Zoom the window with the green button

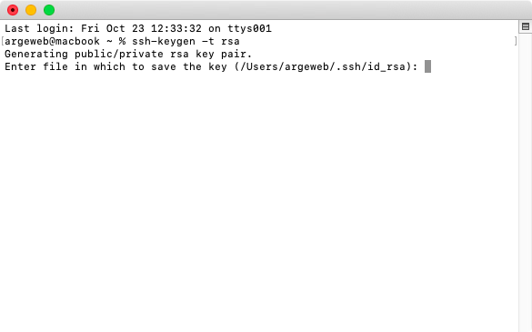pos(49,10)
